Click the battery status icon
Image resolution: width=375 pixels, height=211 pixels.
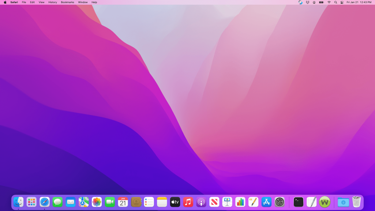[321, 2]
